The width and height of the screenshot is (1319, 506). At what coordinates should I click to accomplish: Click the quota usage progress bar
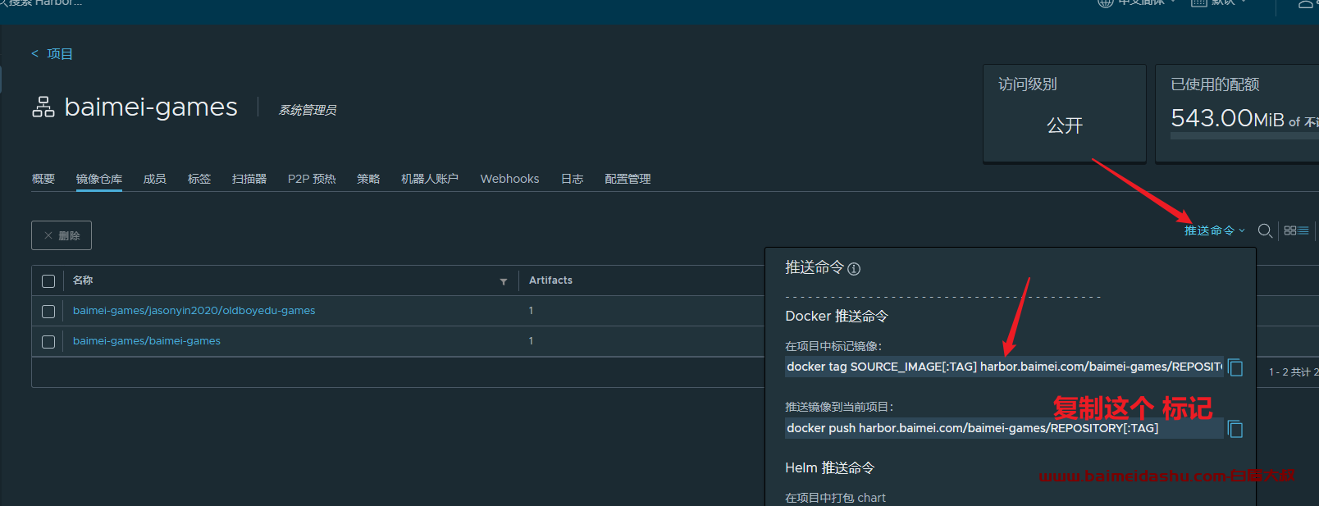click(1244, 136)
